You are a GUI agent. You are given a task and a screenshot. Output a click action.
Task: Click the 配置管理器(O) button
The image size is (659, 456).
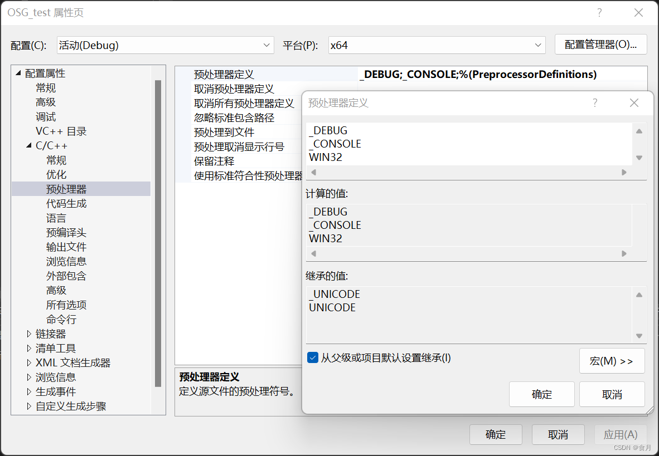(x=600, y=45)
